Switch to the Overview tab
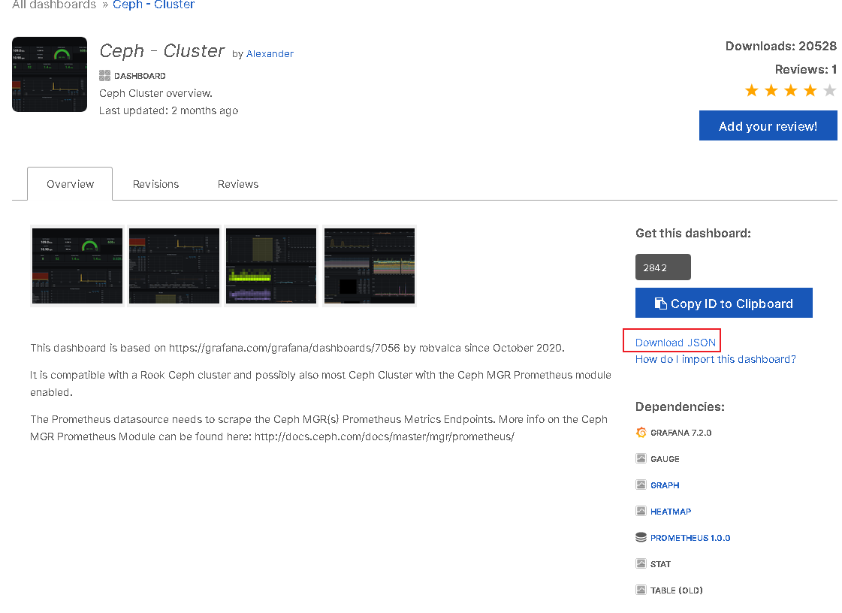842x613 pixels. [x=70, y=184]
